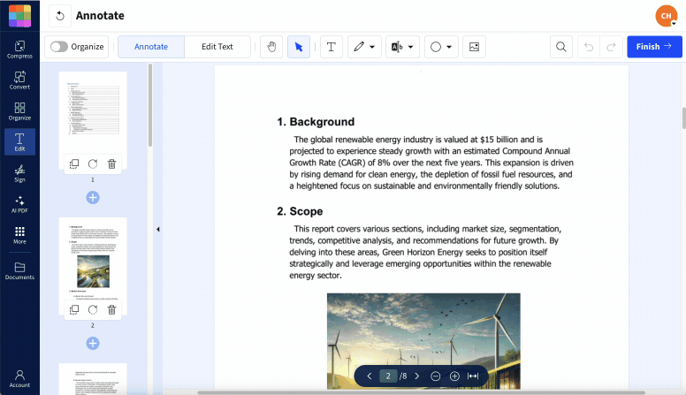Select the Edit tool in sidebar
This screenshot has width=686, height=395.
(19, 141)
